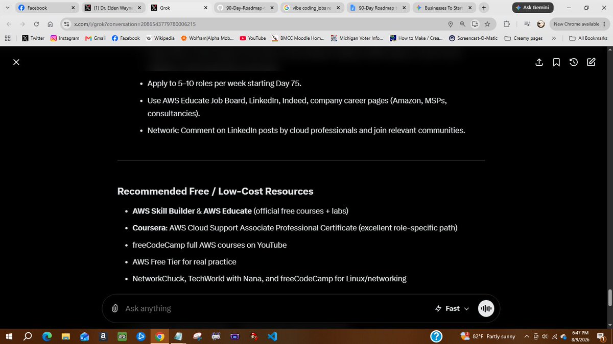This screenshot has width=613, height=344.
Task: Open the media control icon in the toolbar
Action: click(527, 24)
